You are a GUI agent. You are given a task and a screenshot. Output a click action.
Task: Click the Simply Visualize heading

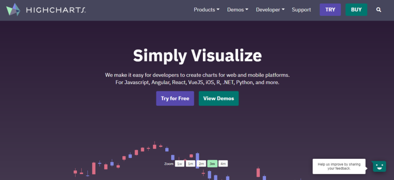click(197, 55)
